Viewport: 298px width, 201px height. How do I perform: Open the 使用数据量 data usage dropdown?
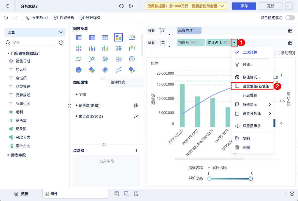186,6
